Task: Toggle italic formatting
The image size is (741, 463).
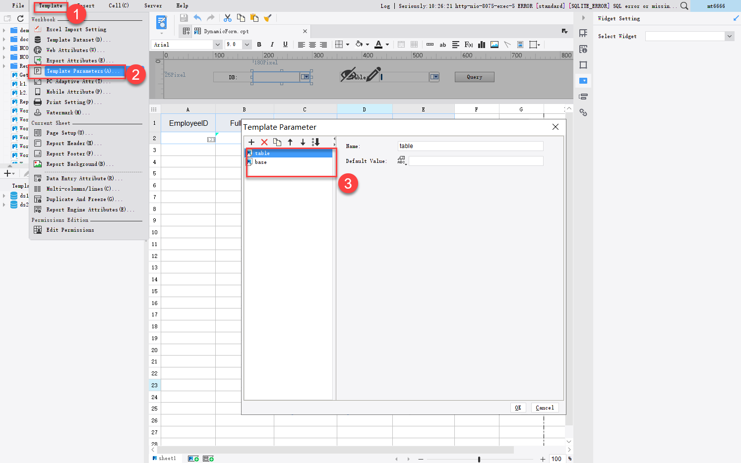Action: 272,44
